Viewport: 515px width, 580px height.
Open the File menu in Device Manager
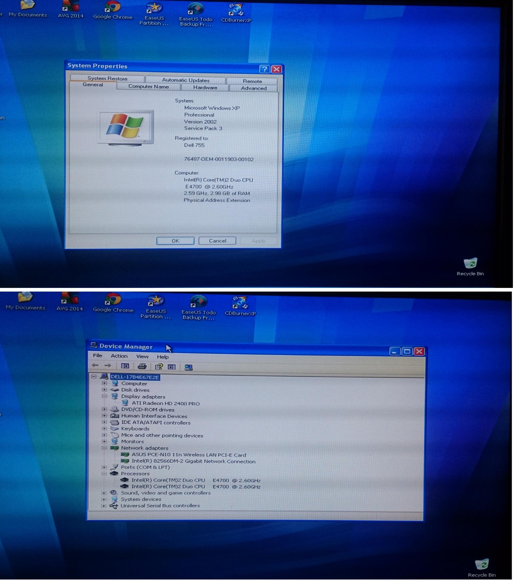(97, 356)
